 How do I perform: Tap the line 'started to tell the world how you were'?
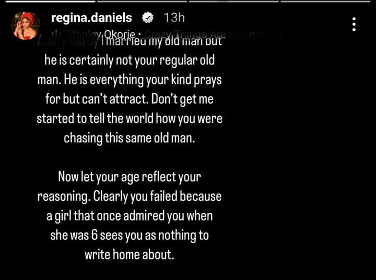(x=130, y=118)
